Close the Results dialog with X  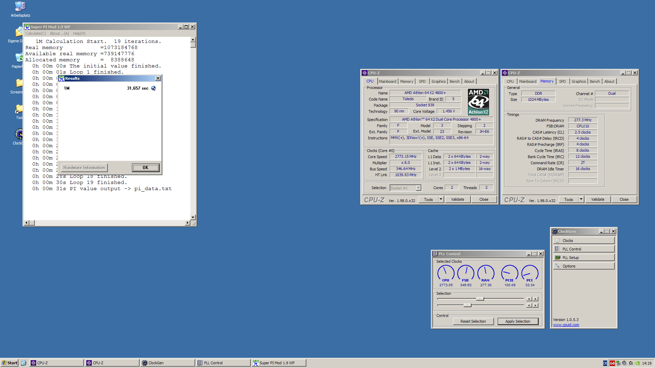tap(158, 78)
